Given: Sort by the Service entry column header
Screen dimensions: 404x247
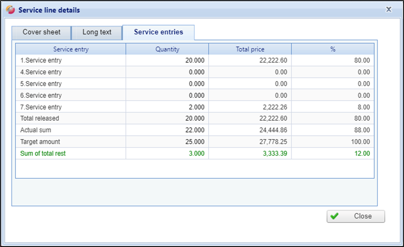Looking at the screenshot, I should click(71, 49).
